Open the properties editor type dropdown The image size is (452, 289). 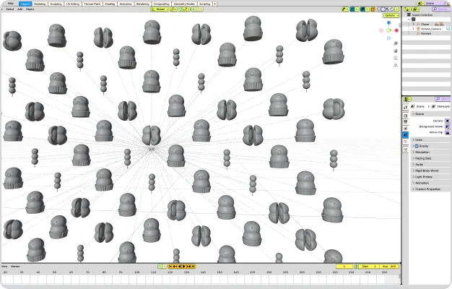pos(407,99)
